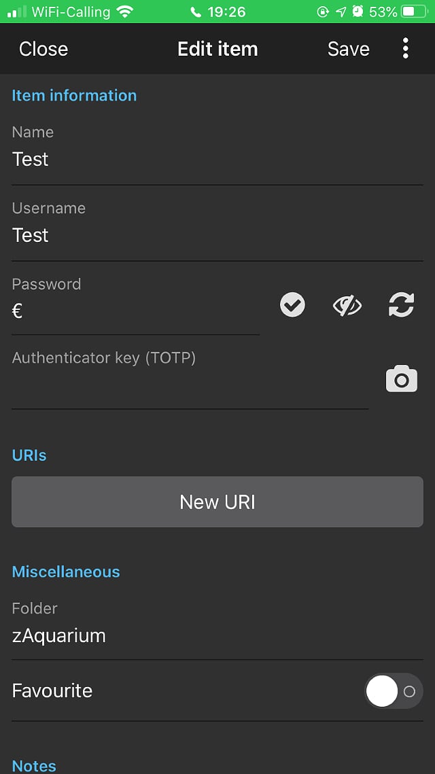Tap the Authenticator key TOTP field
This screenshot has width=435, height=774.
coord(190,391)
